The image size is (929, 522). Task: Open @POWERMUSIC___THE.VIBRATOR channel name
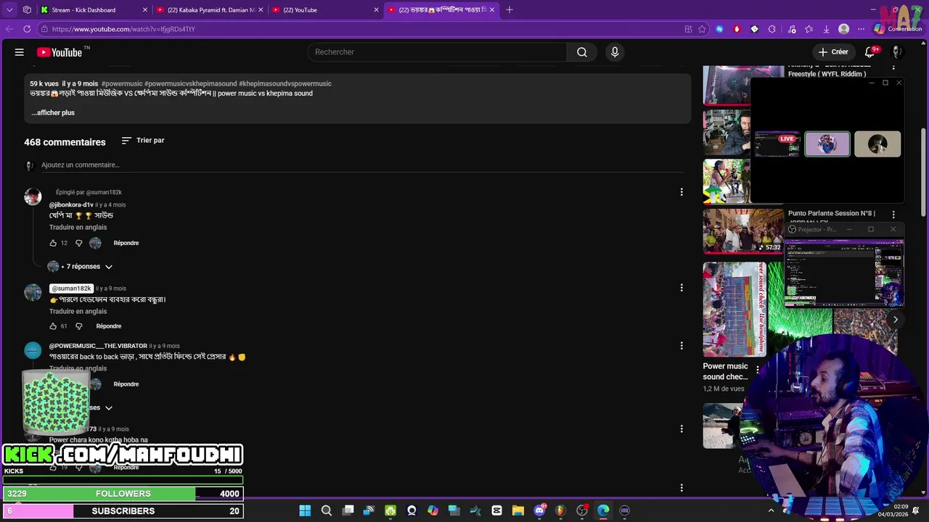(x=98, y=346)
